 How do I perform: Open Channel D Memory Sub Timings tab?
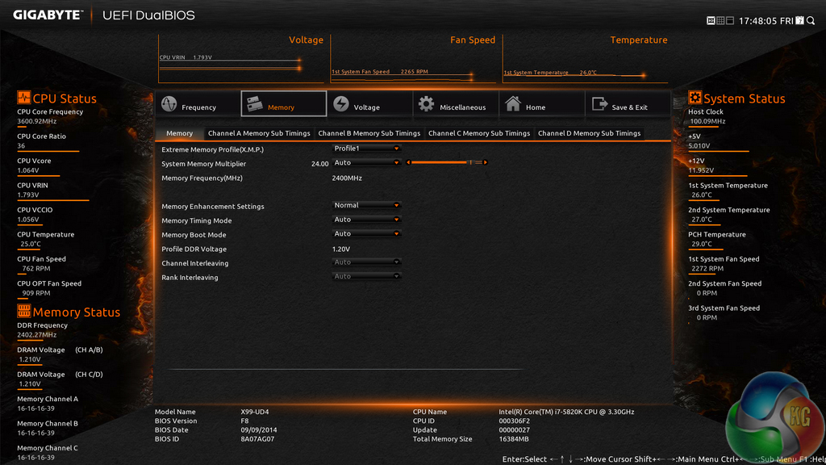(x=589, y=133)
